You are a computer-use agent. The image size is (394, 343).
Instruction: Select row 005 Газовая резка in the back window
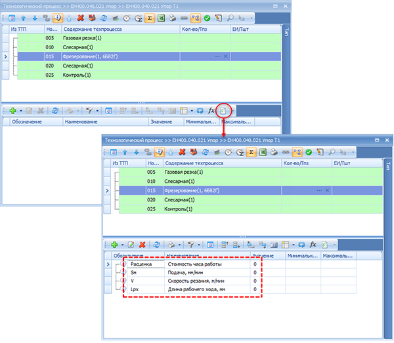click(x=149, y=38)
